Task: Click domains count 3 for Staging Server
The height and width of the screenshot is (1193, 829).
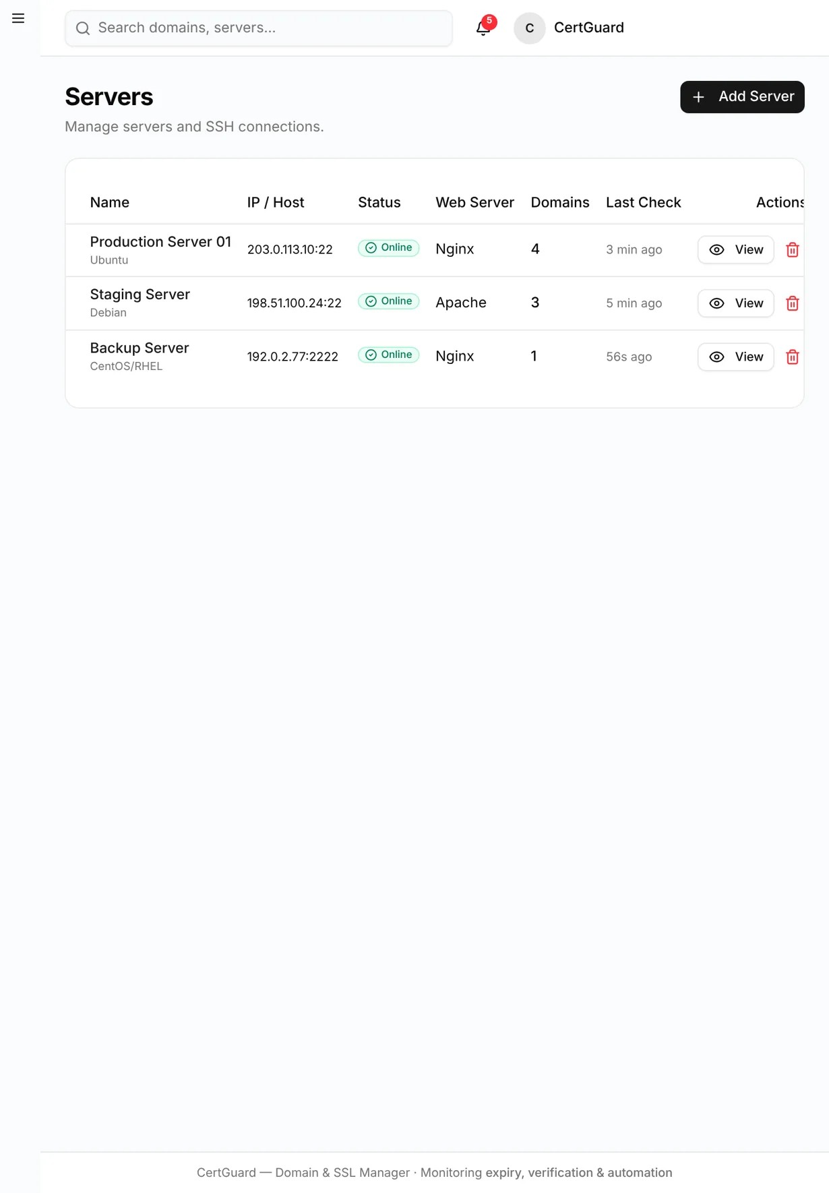Action: pyautogui.click(x=535, y=303)
